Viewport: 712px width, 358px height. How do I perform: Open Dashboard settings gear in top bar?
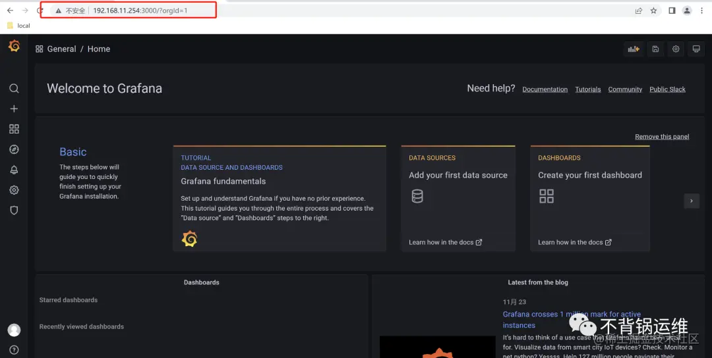point(676,49)
